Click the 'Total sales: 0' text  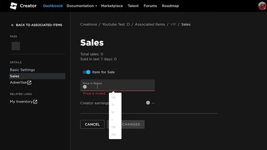pyautogui.click(x=92, y=54)
